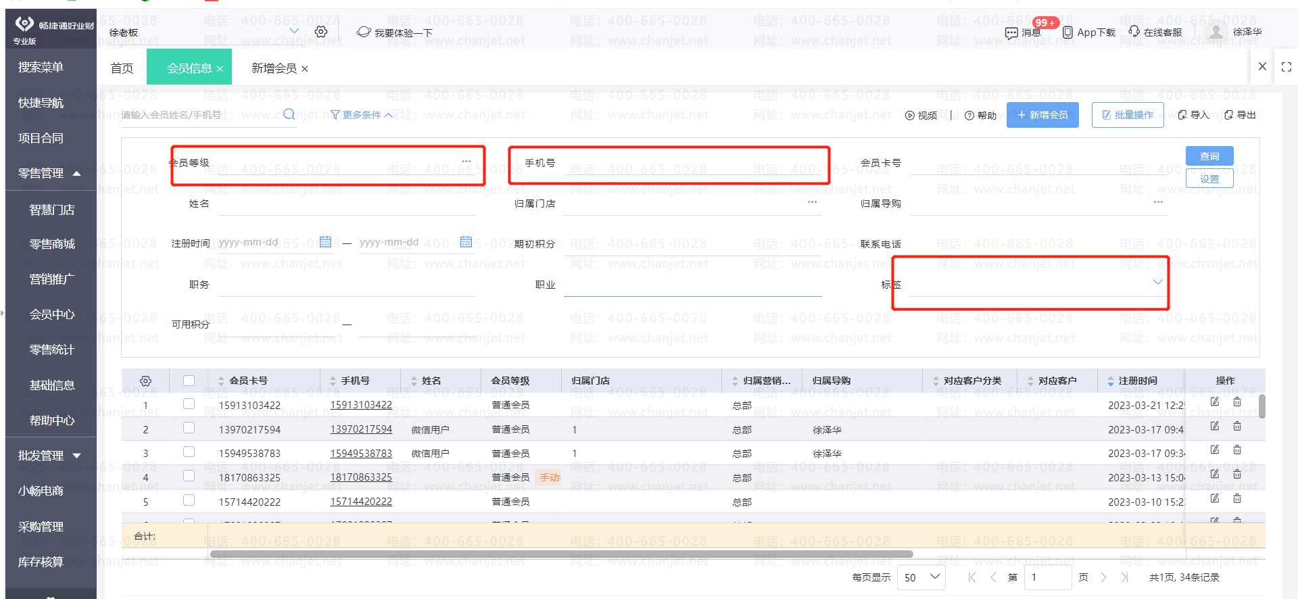
Task: Click the 新增会员 add button
Action: pos(1042,115)
